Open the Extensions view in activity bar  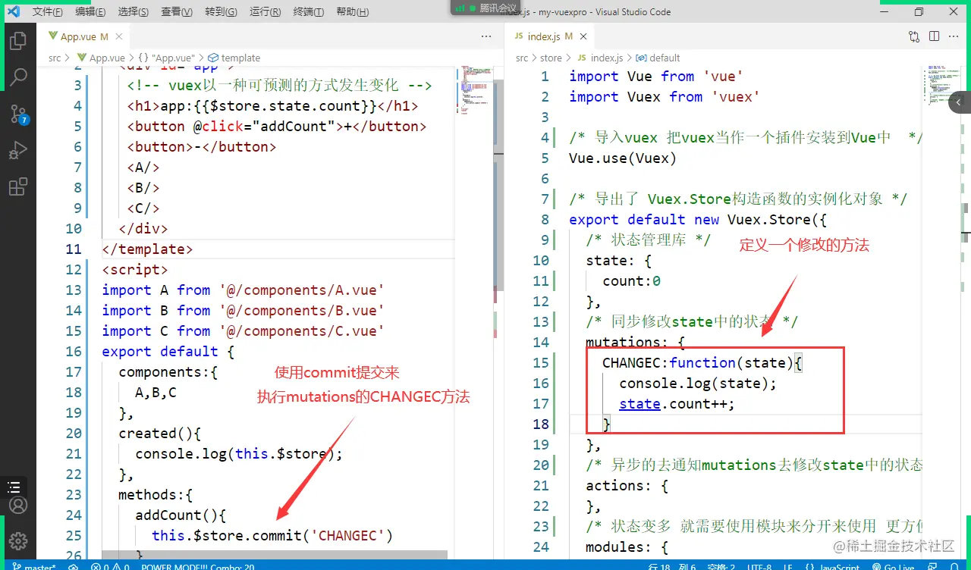click(x=18, y=187)
